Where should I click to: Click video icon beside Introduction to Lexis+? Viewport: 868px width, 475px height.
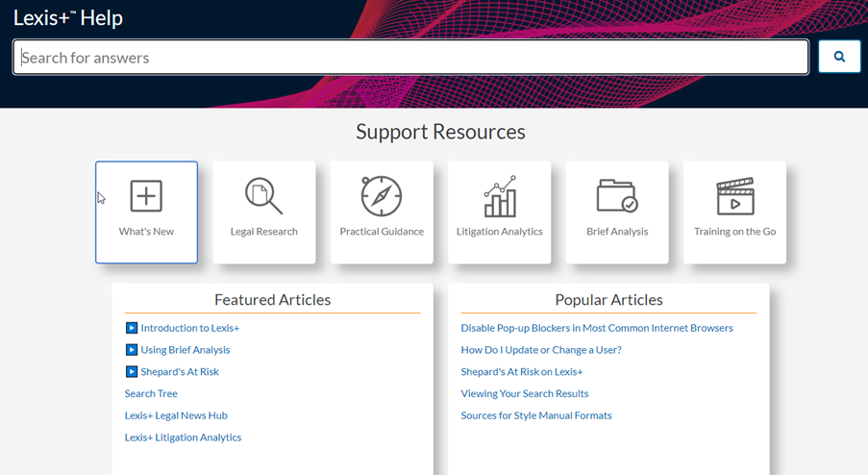[131, 328]
